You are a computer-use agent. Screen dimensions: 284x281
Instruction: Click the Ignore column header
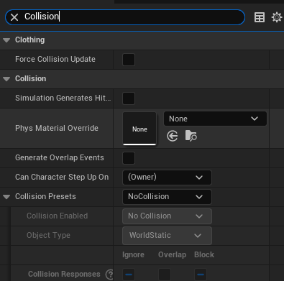coord(133,254)
